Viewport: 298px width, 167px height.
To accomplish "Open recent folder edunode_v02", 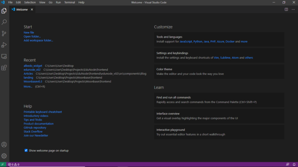I will click(x=32, y=70).
